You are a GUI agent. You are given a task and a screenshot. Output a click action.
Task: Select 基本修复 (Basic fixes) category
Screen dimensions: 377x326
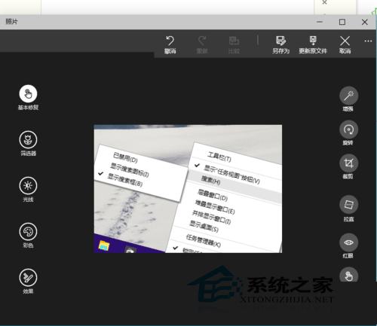pos(28,93)
